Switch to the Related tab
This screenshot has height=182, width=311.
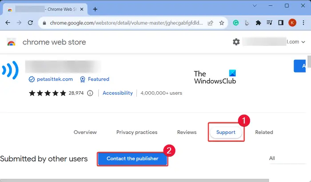[264, 132]
